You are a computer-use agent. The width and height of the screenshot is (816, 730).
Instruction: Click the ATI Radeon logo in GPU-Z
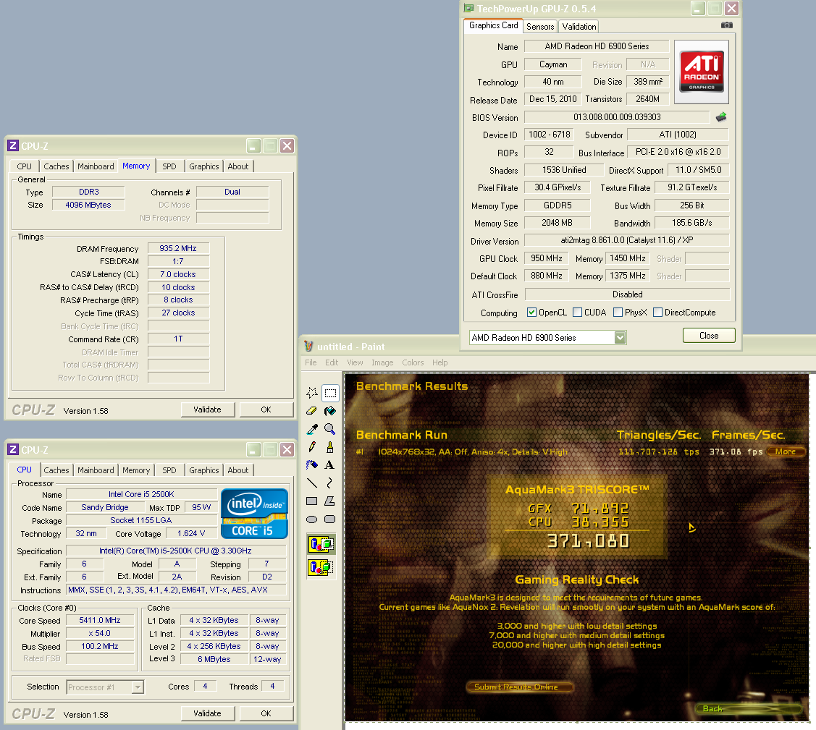pyautogui.click(x=702, y=72)
